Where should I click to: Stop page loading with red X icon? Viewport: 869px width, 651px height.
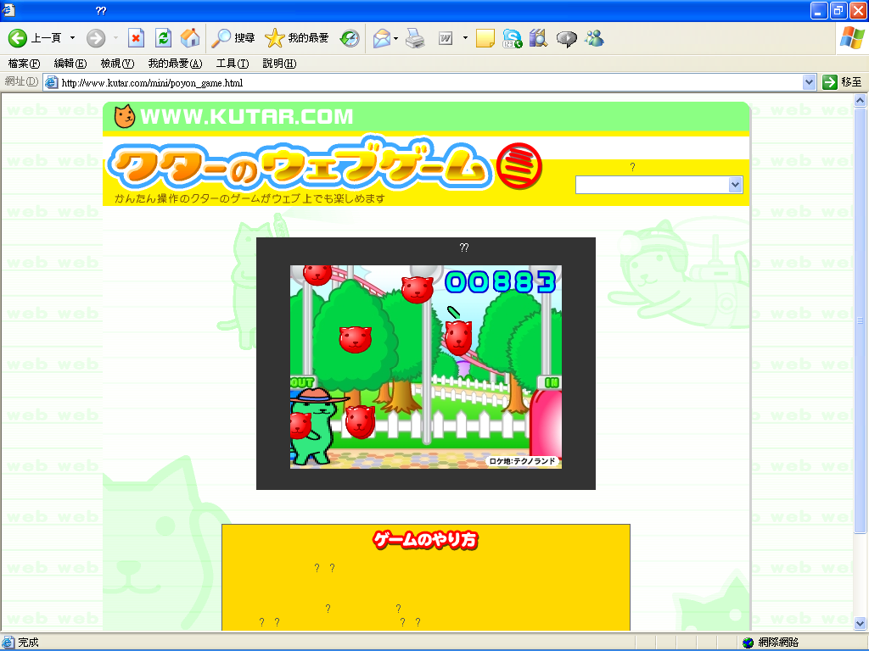pyautogui.click(x=136, y=38)
